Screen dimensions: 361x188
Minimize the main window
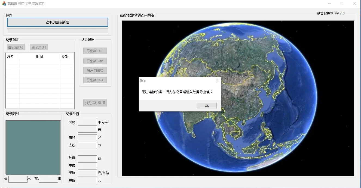coord(329,4)
